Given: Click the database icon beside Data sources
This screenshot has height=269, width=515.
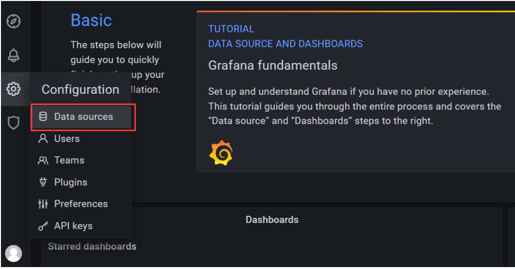Looking at the screenshot, I should (x=43, y=116).
